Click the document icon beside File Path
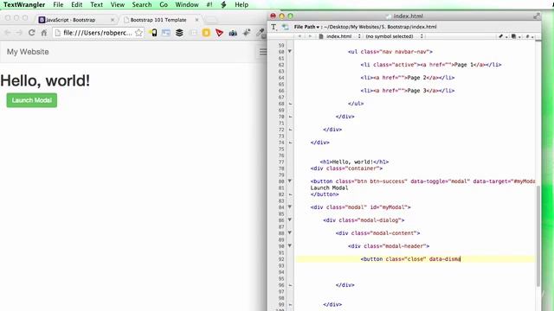Viewport: 554px width, 311px height. tap(285, 27)
